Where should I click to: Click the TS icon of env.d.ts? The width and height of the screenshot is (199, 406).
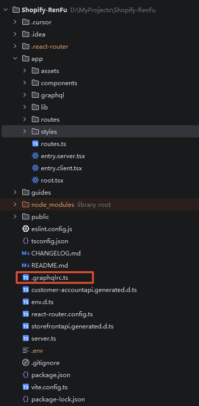tap(26, 302)
